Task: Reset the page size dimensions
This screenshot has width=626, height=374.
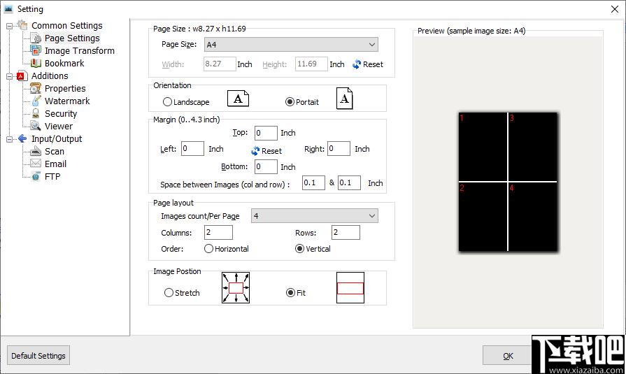Action: (x=368, y=64)
